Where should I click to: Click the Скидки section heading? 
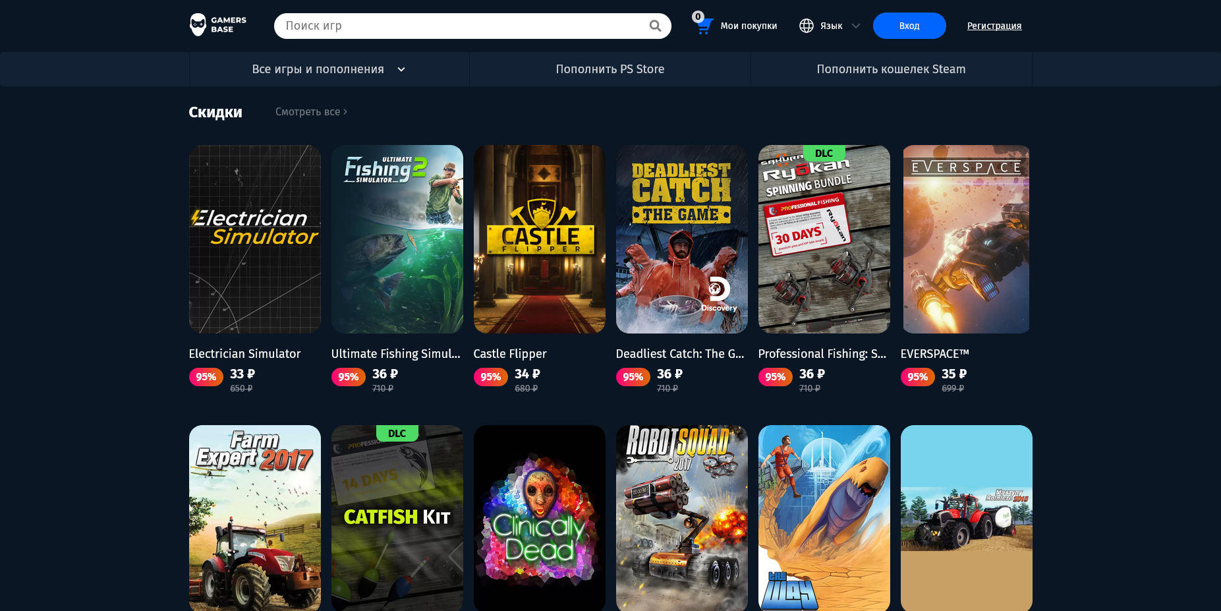tap(215, 112)
